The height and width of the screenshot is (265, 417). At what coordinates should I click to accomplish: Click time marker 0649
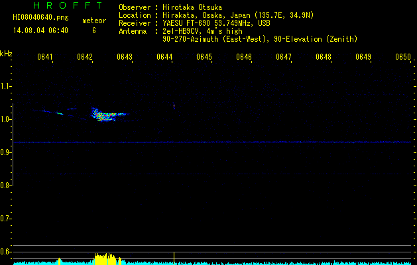click(x=363, y=57)
